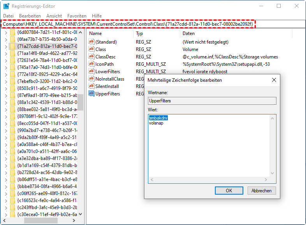Click folder icon of {990a2bd7-e738-46c7 key
Screen dimensions: 306x225
coord(12,130)
